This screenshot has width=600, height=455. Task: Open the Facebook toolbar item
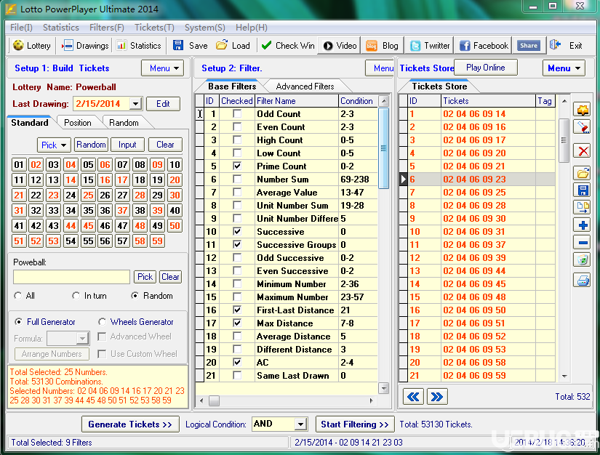484,46
